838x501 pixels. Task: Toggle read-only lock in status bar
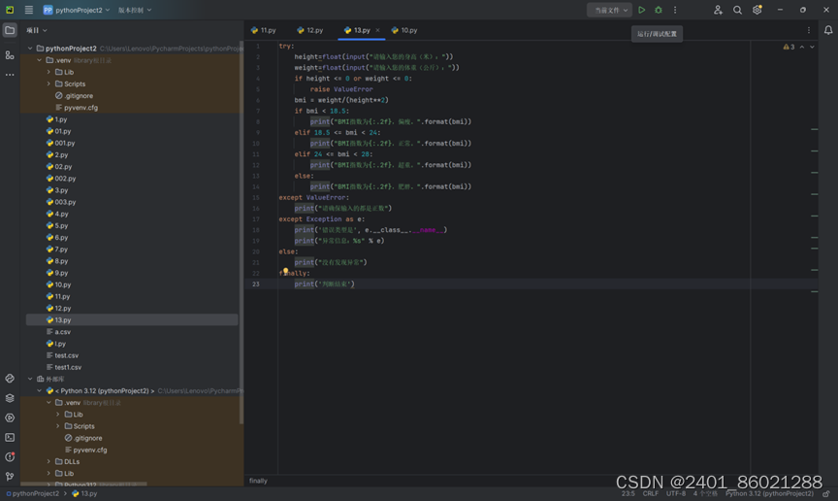pyautogui.click(x=826, y=493)
